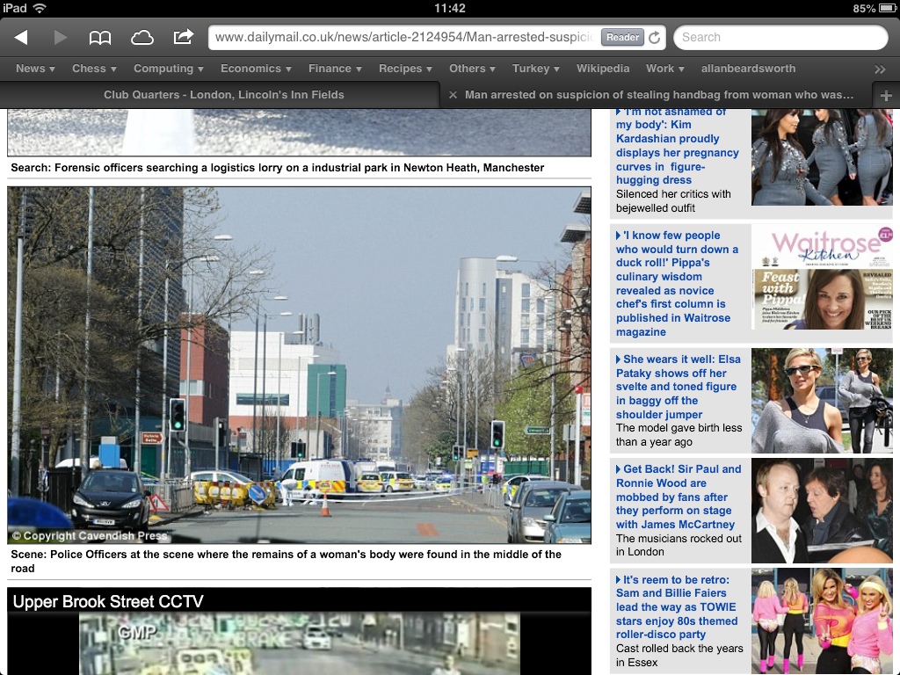Open iCloud tabs cloud icon
Image resolution: width=900 pixels, height=675 pixels.
tap(142, 37)
